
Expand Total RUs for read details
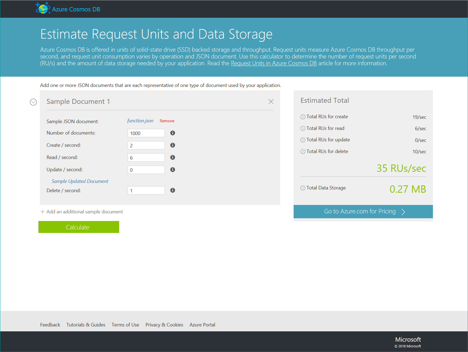[303, 129]
